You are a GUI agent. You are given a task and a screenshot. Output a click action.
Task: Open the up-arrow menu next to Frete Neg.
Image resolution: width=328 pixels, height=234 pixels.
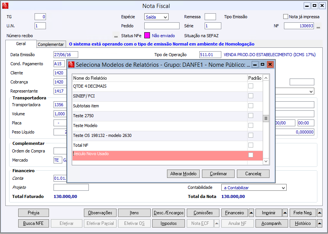point(319,213)
